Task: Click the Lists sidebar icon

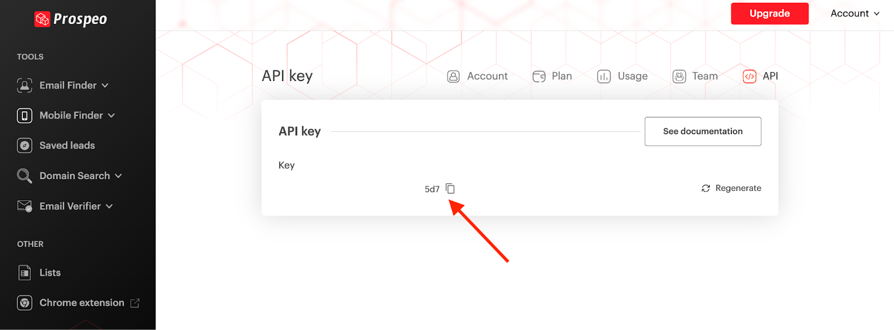Action: [x=25, y=272]
